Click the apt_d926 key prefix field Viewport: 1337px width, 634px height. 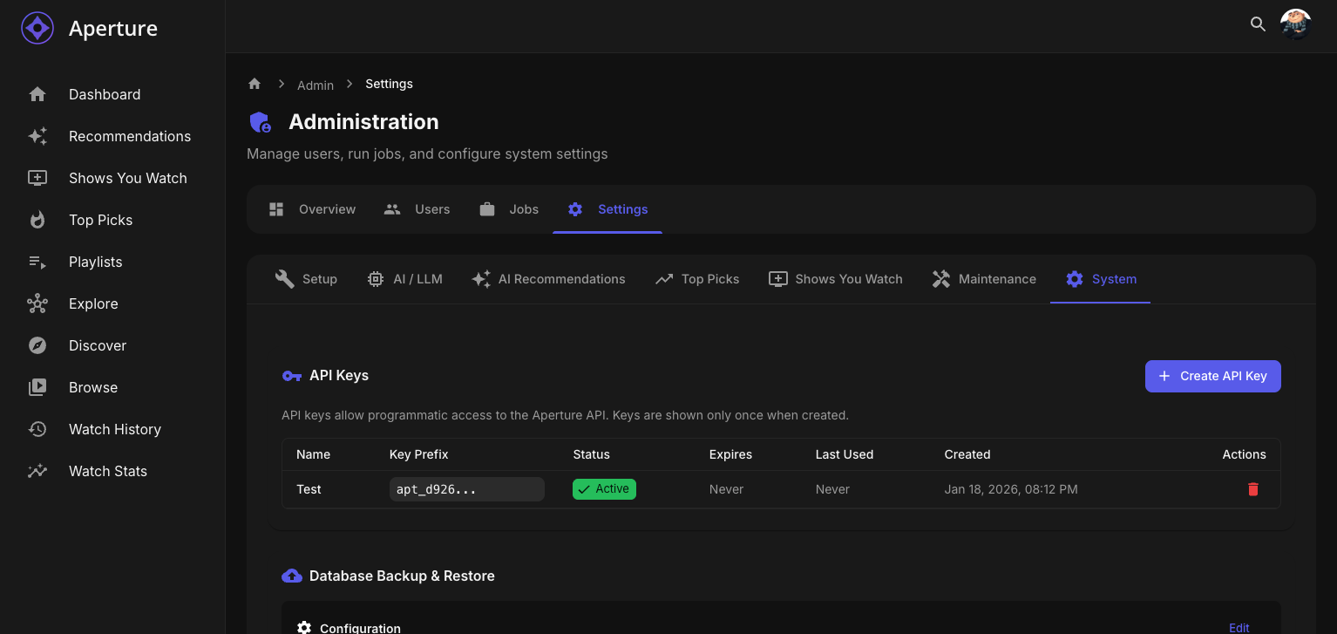[x=466, y=489]
